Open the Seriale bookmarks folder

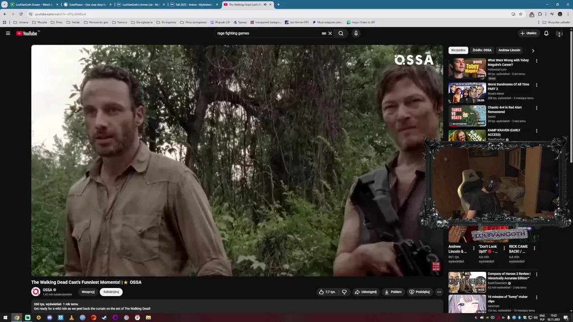73,22
